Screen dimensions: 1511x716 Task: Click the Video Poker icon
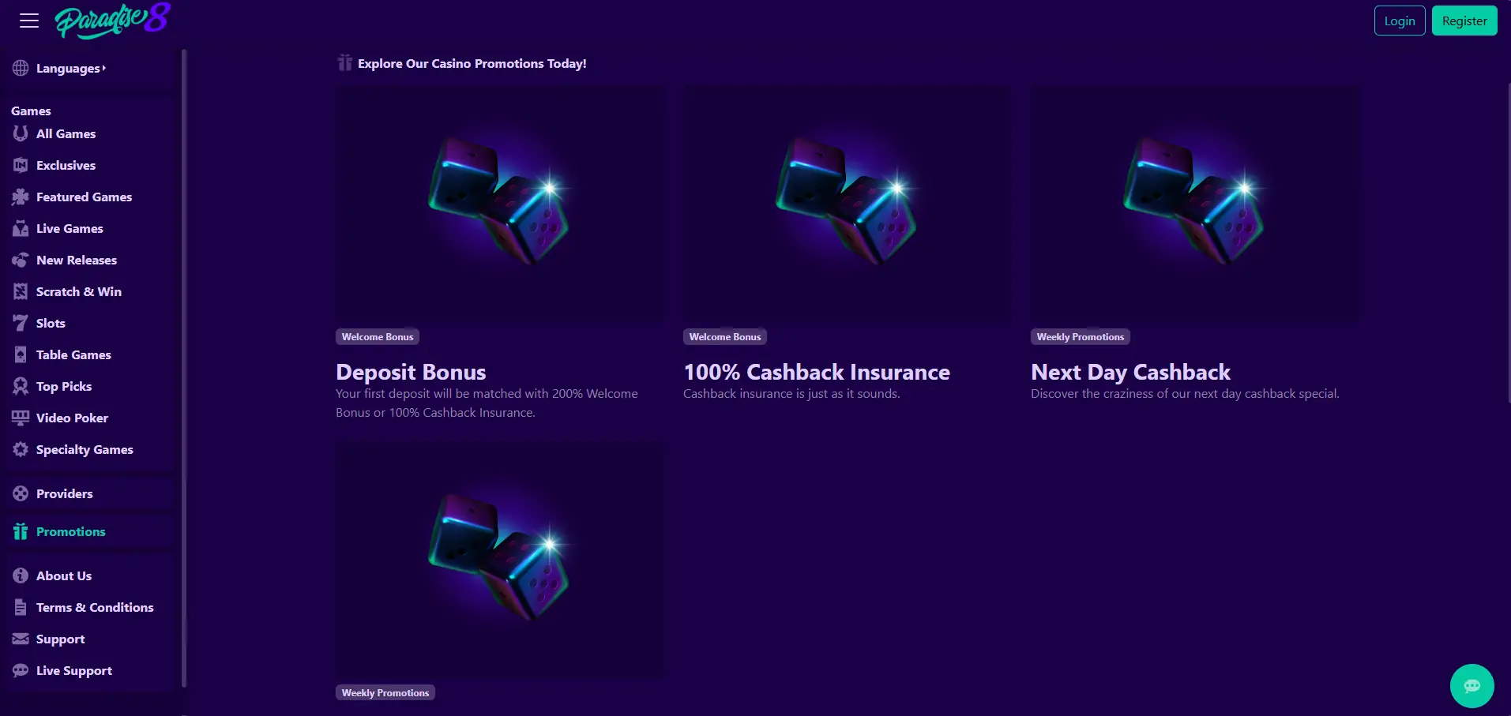coord(21,418)
